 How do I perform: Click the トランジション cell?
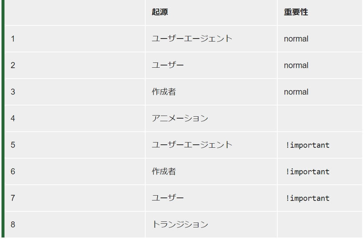pyautogui.click(x=180, y=224)
